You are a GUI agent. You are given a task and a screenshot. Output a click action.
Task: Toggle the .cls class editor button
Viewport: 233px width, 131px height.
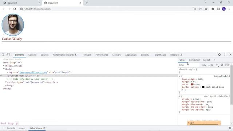click(211, 65)
